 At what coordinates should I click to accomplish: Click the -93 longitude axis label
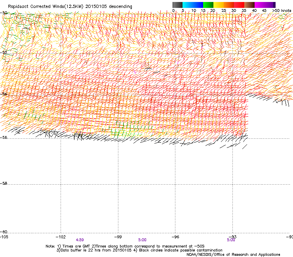pos(233,237)
